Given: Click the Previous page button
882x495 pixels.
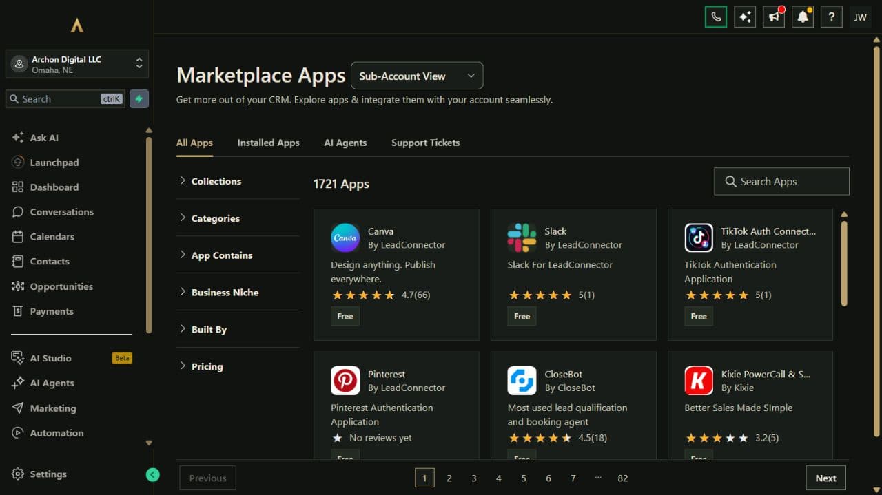Looking at the screenshot, I should (207, 478).
